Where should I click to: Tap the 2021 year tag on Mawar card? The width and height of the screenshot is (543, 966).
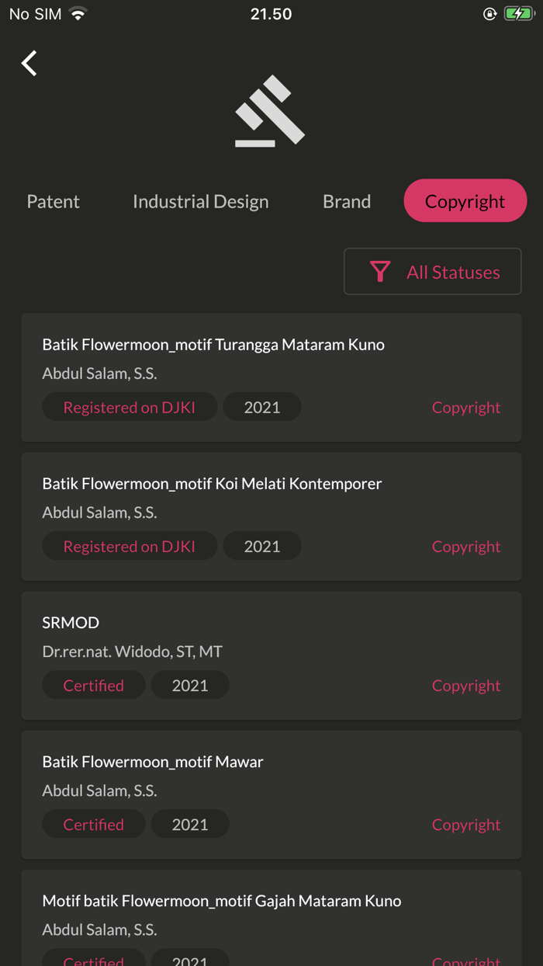pyautogui.click(x=190, y=824)
